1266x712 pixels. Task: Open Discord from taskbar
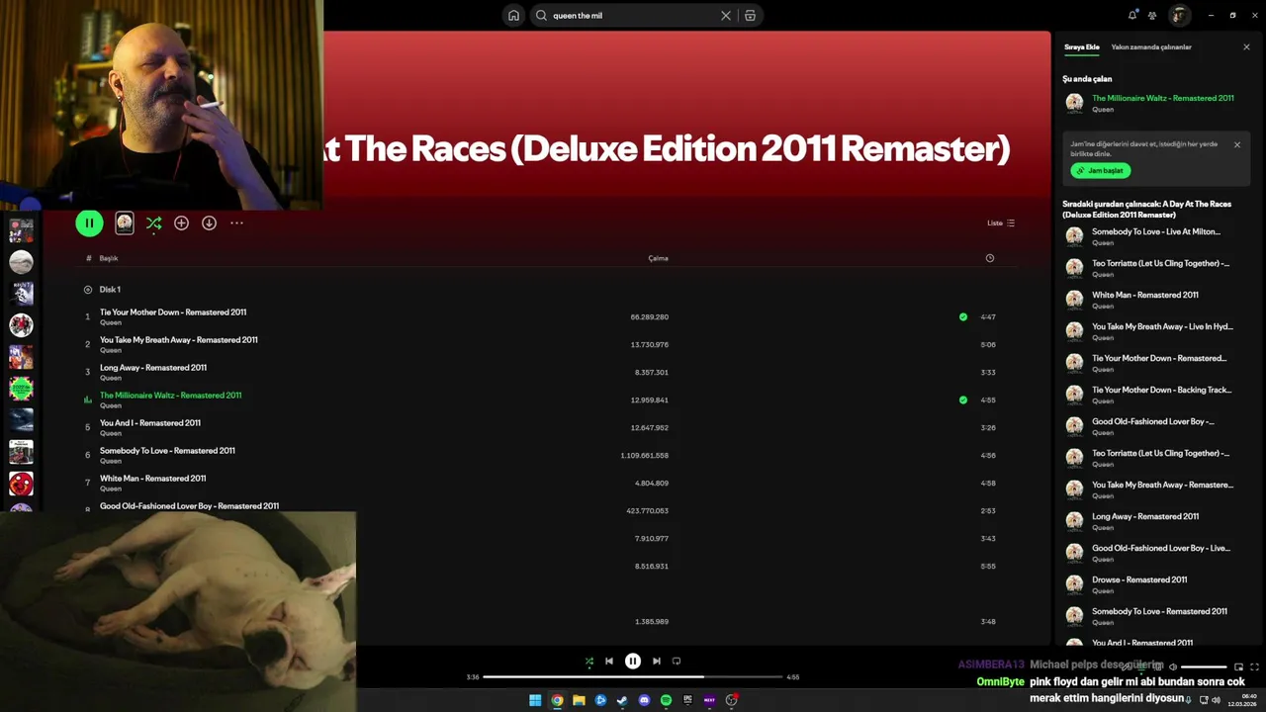click(644, 700)
